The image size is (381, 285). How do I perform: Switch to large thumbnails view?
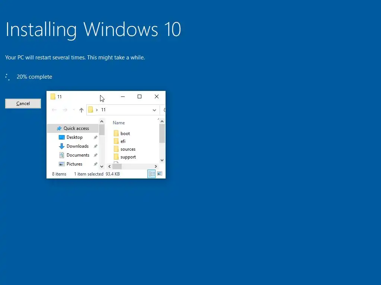point(160,174)
